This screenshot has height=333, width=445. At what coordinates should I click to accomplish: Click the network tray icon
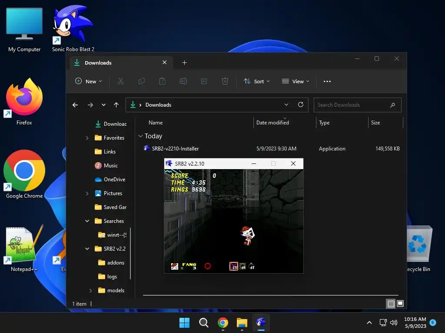(x=383, y=323)
